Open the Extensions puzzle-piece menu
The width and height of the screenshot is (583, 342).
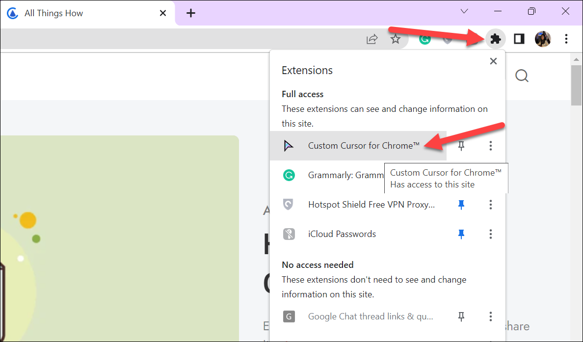tap(495, 39)
